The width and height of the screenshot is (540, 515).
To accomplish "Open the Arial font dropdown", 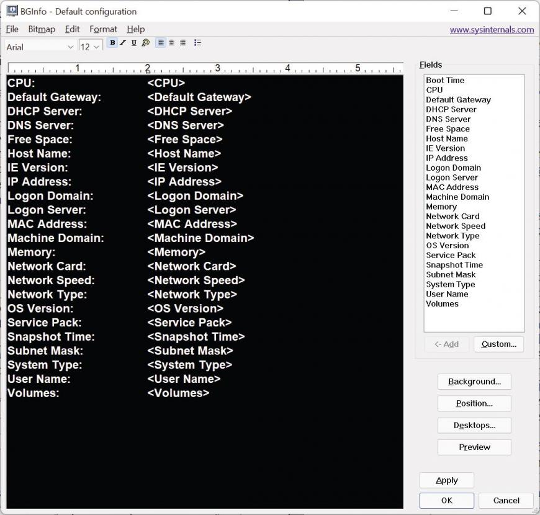I will coord(40,47).
